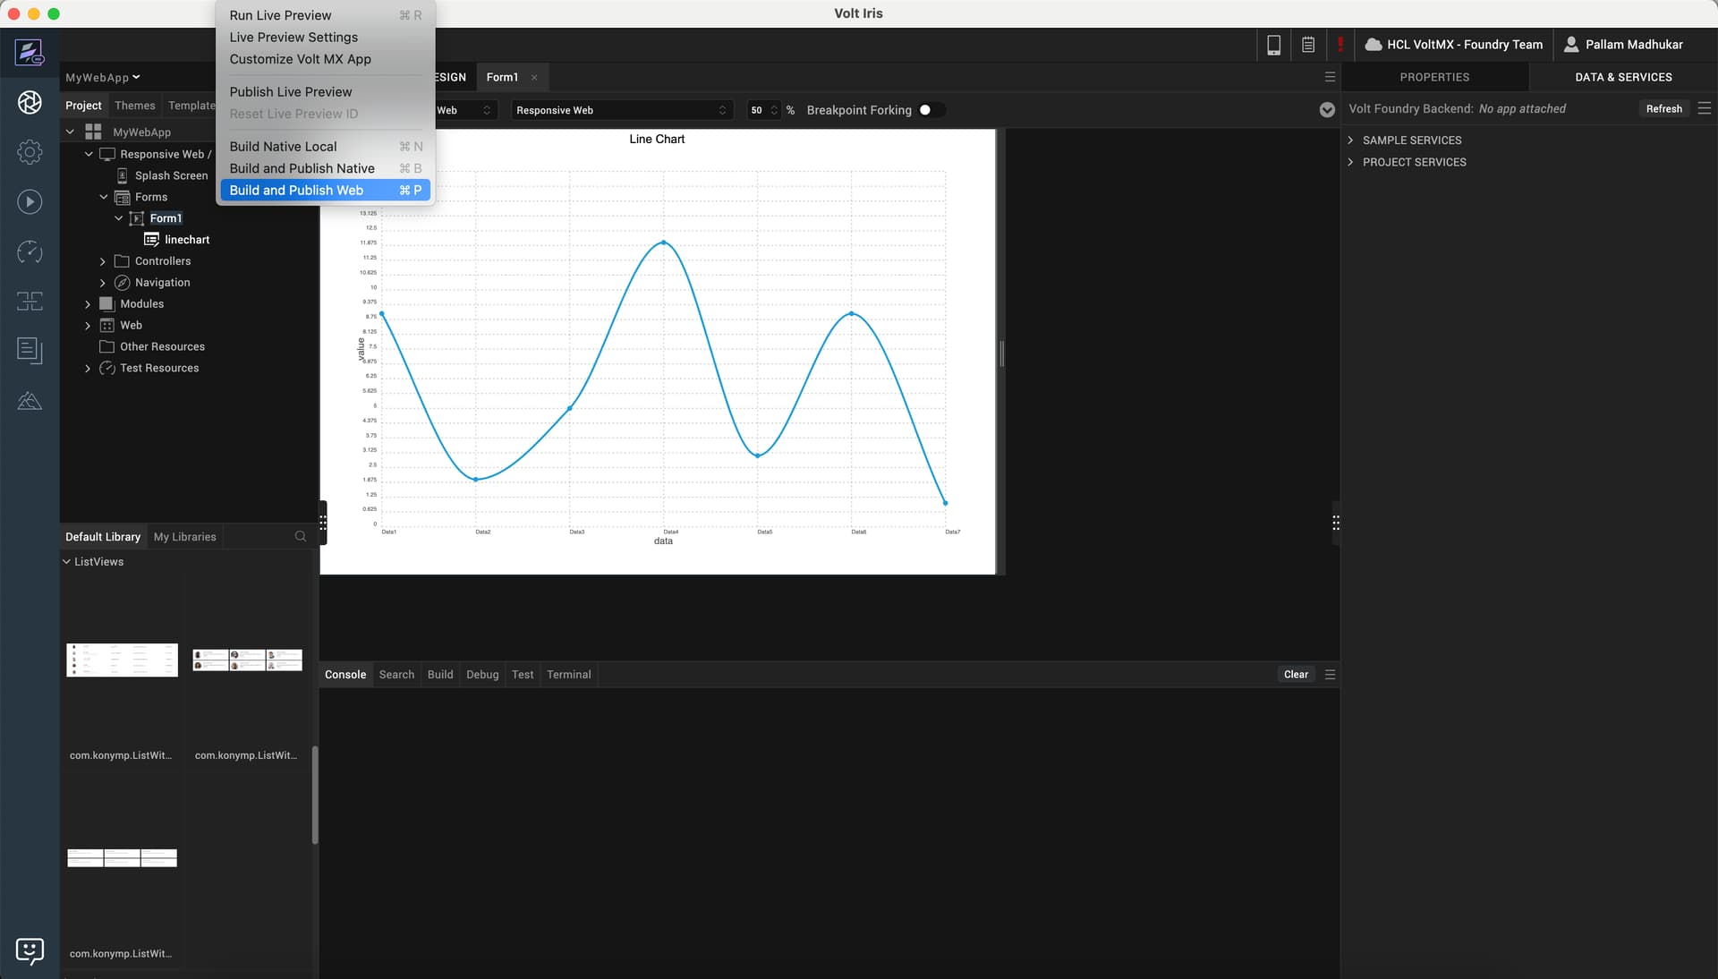Click the clipboard list icon in the top bar
1718x979 pixels.
tap(1307, 45)
